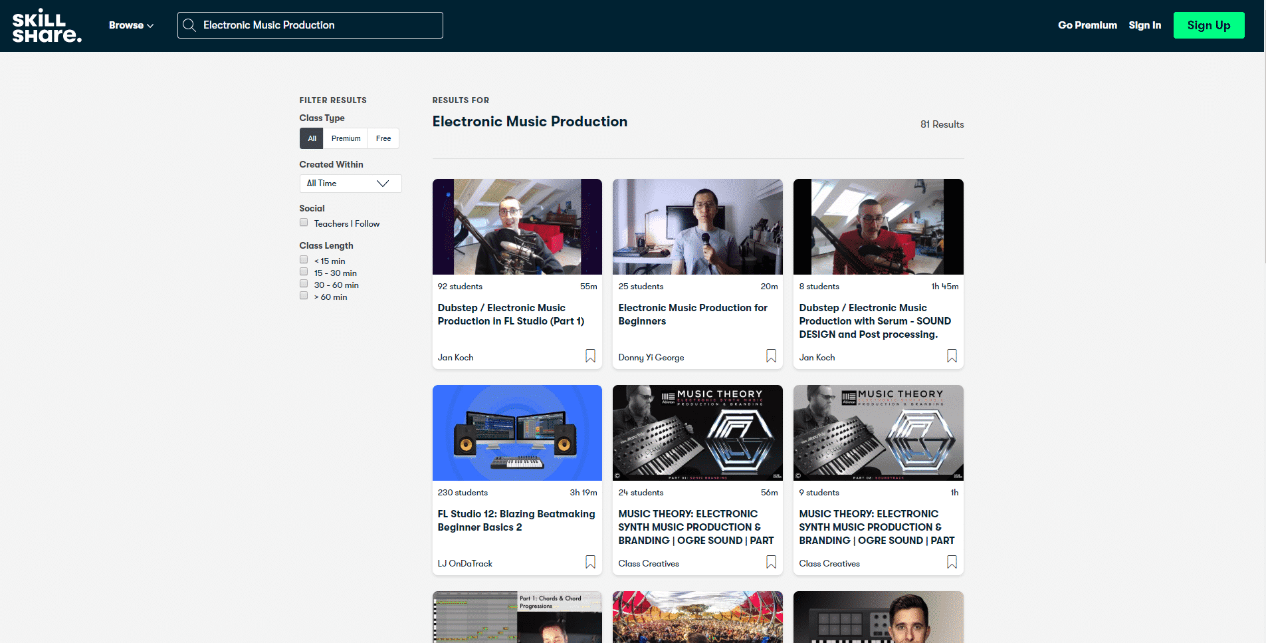
Task: Open the festival crowd class thumbnail
Action: click(698, 617)
